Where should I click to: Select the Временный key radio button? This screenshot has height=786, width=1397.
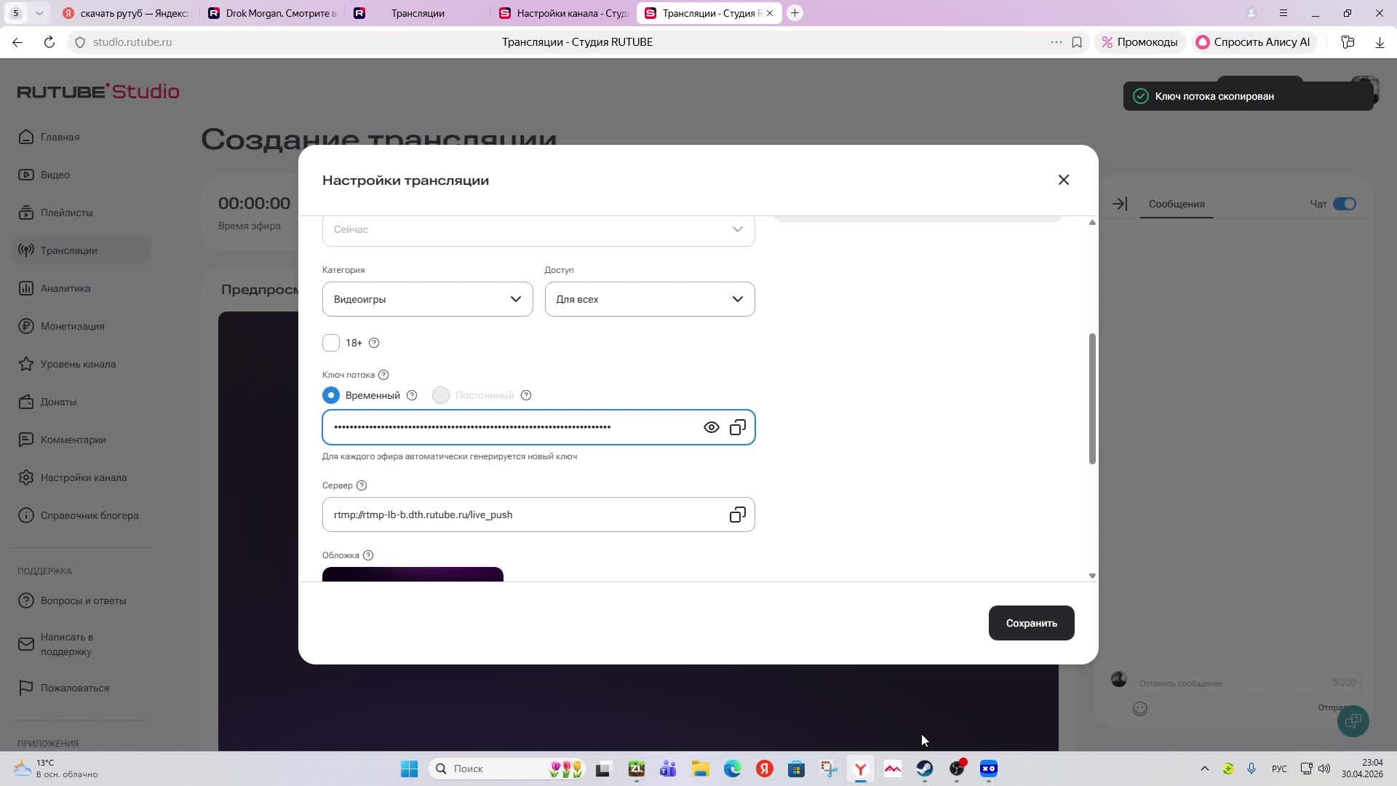[331, 395]
